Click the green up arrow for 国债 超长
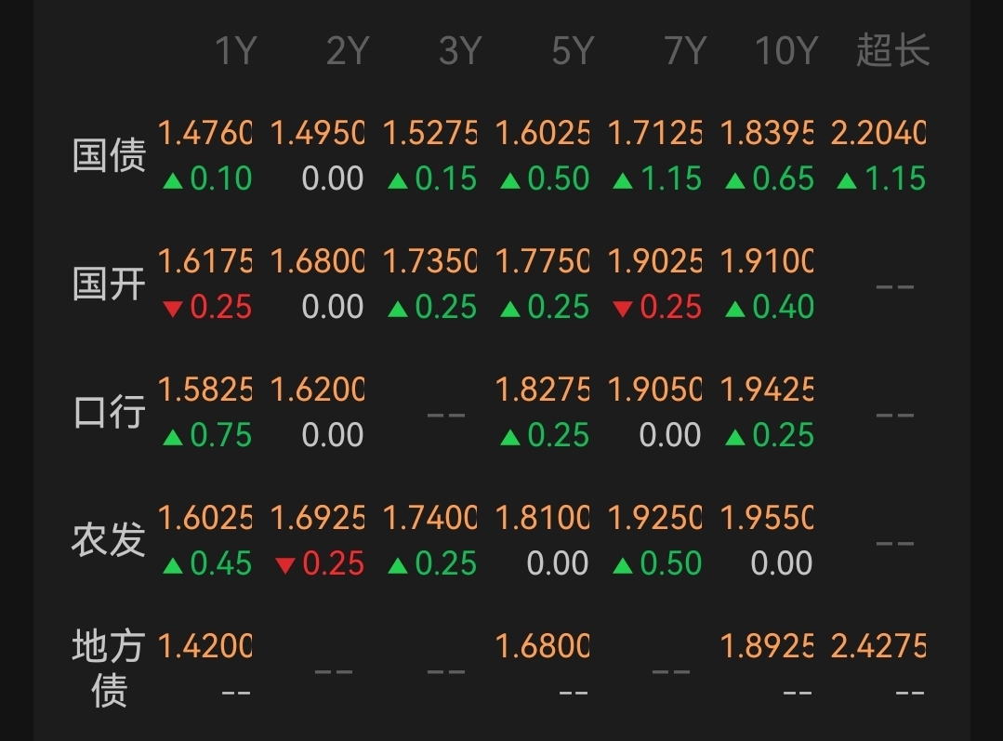The height and width of the screenshot is (741, 1003). point(846,179)
